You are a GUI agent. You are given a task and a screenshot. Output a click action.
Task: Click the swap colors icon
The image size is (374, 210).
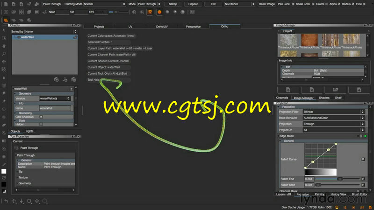pyautogui.click(x=4, y=178)
